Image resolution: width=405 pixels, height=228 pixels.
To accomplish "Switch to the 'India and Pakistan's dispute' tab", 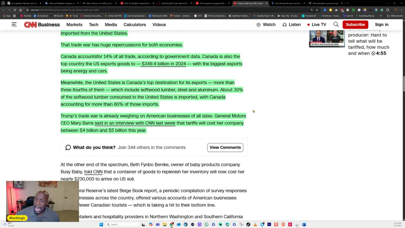I will click(62, 3).
